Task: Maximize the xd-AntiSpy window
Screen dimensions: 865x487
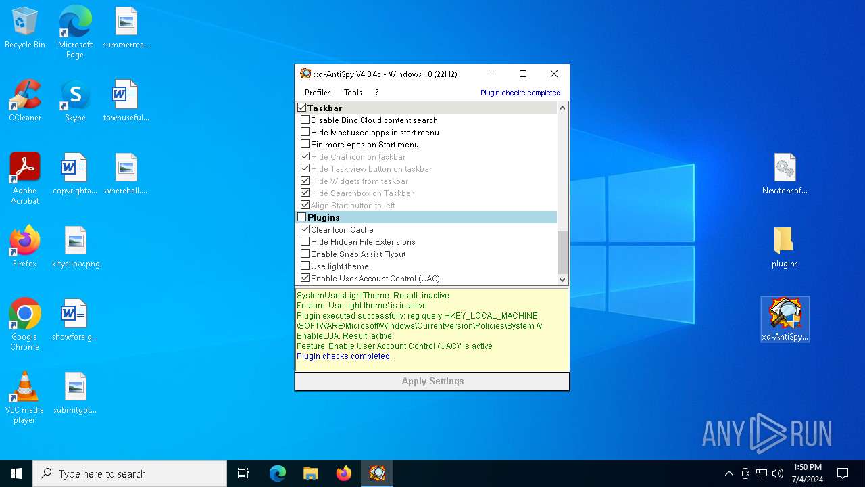Action: click(523, 74)
